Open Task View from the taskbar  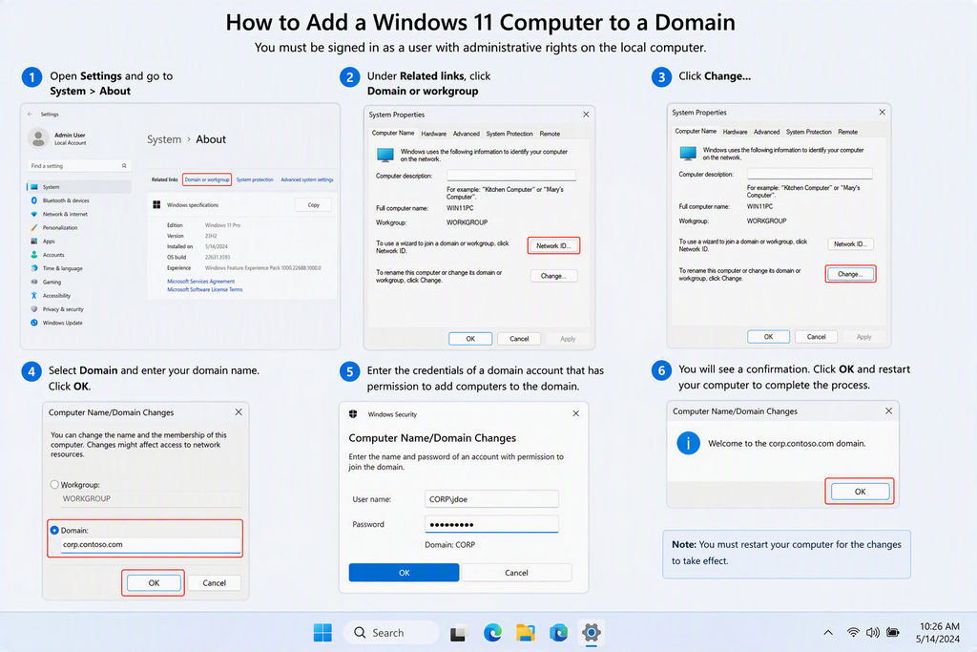pyautogui.click(x=459, y=633)
